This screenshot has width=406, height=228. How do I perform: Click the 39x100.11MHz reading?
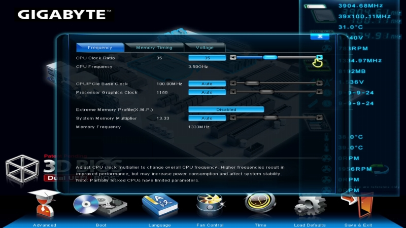click(x=364, y=16)
